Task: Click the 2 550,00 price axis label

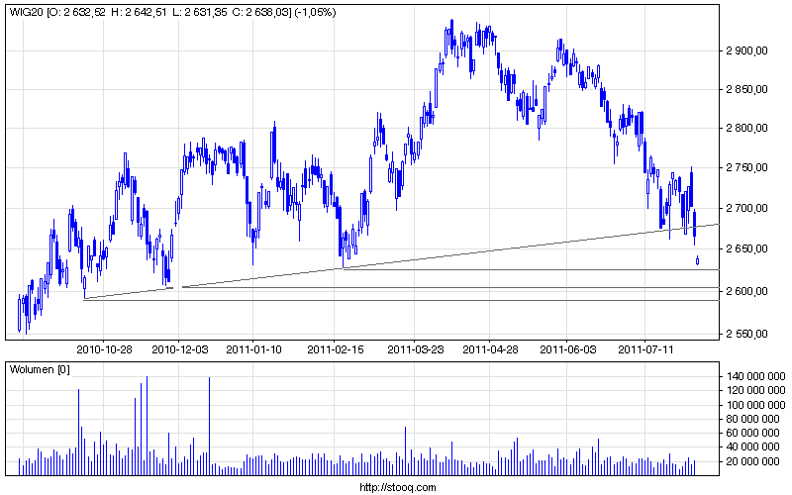Action: [747, 334]
